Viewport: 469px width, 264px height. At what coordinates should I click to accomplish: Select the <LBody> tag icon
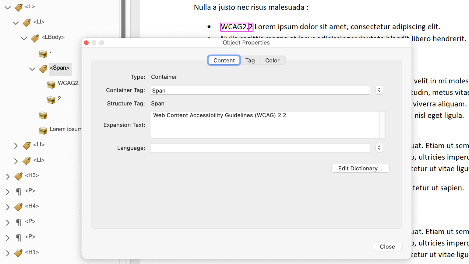34,38
